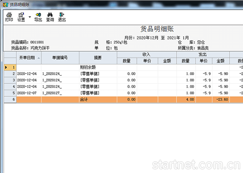Click the 收入 数量 column subheader
Image resolution: width=243 pixels, height=173 pixels.
tap(127, 61)
